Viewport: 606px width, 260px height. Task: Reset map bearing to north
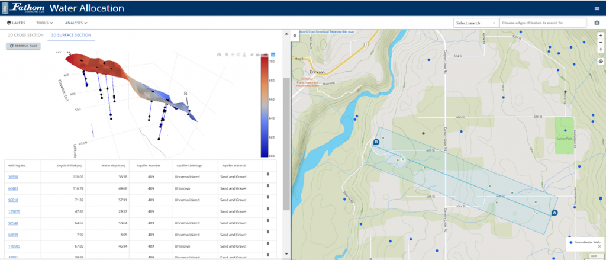pyautogui.click(x=601, y=50)
